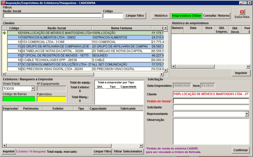Click the Extintor column header

[x=58, y=108]
